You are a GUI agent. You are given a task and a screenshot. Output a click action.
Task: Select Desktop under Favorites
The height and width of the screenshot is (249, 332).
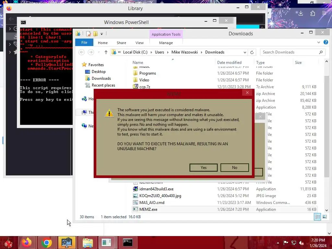click(99, 72)
